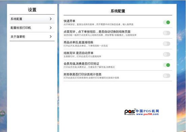Click the 财务联是否打印分类统计信息 description text
This screenshot has width=186, height=132.
[91, 78]
